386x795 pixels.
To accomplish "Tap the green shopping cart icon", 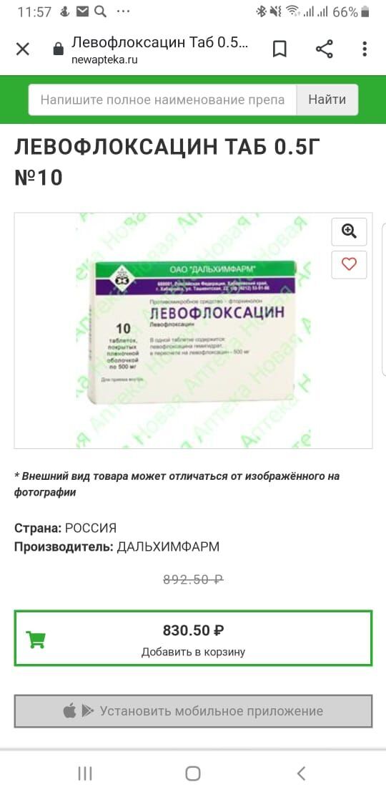I will click(36, 639).
